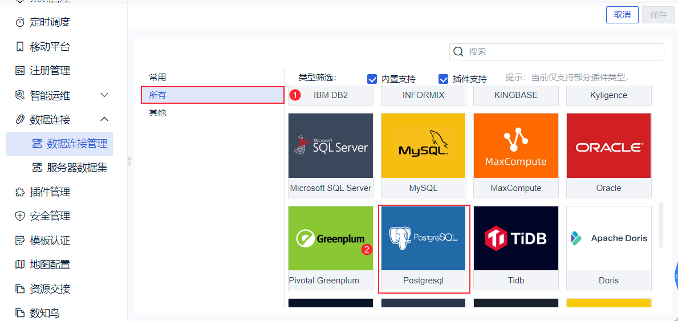Open 数据连接管理 submenu item

click(59, 144)
